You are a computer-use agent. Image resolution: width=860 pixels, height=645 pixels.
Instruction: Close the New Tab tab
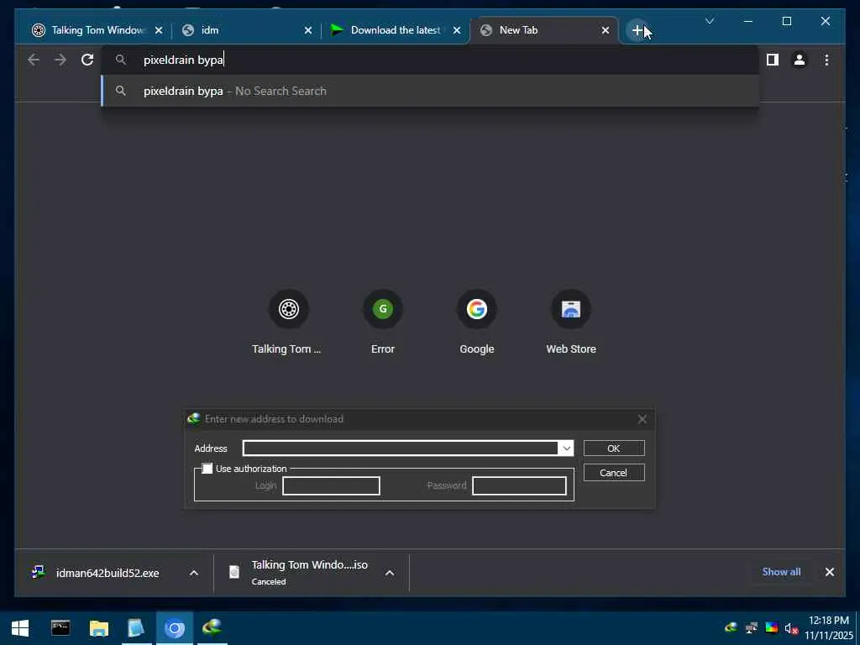pos(605,30)
